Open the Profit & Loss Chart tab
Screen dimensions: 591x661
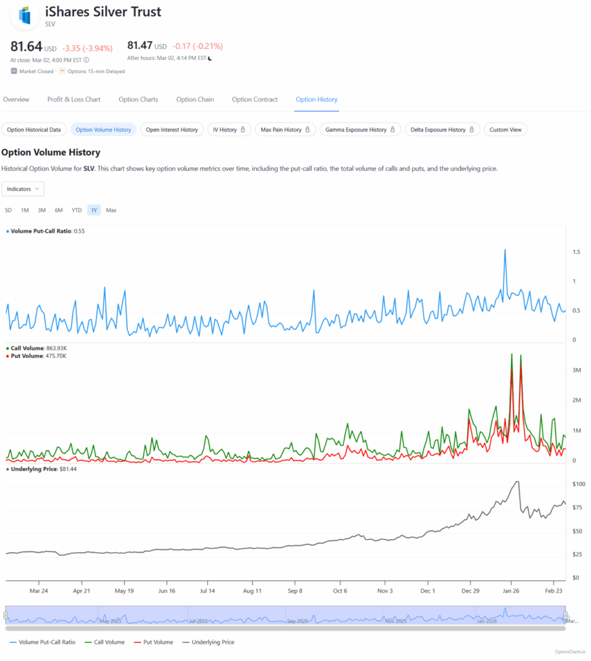tap(74, 99)
